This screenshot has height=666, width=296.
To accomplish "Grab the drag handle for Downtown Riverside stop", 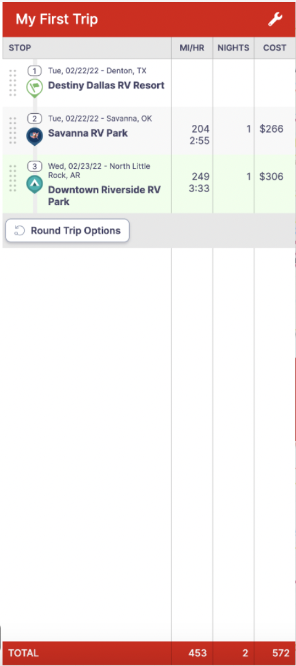I will point(13,179).
